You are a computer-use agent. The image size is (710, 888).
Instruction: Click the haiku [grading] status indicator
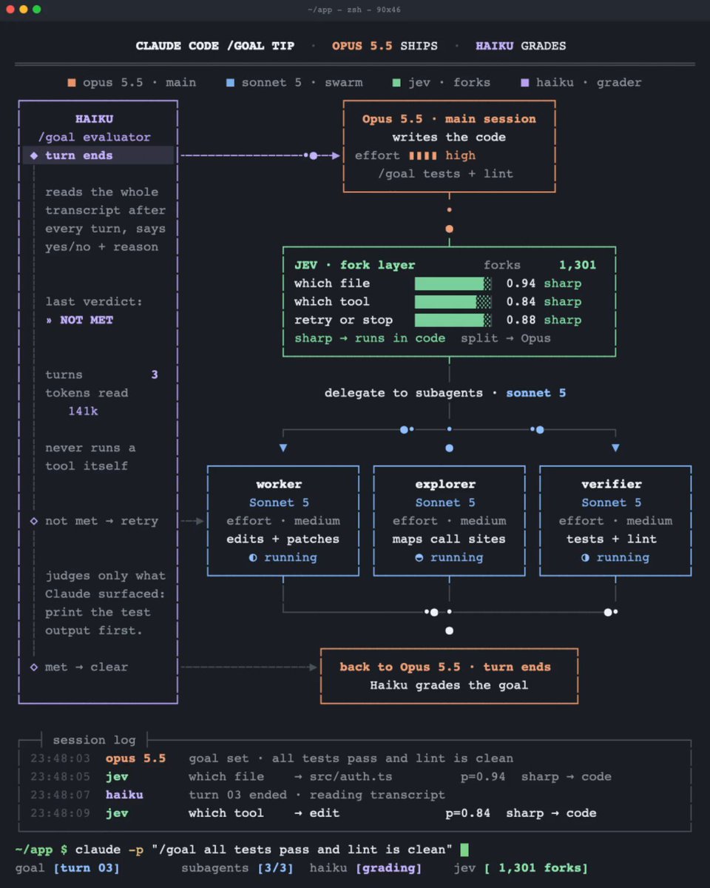365,867
